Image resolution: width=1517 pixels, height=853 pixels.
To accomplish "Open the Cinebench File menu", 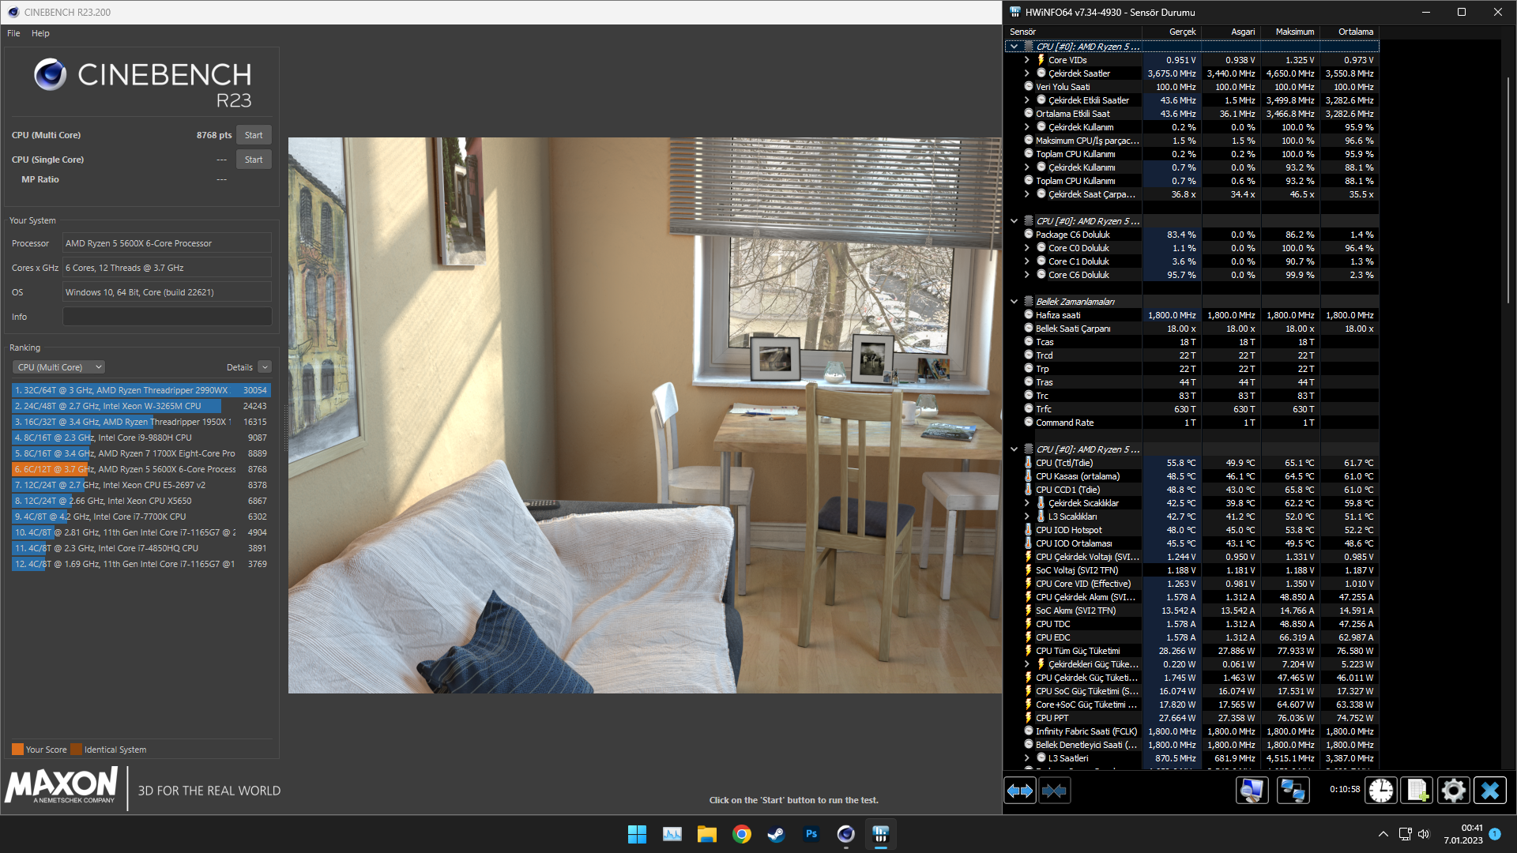I will click(x=13, y=33).
